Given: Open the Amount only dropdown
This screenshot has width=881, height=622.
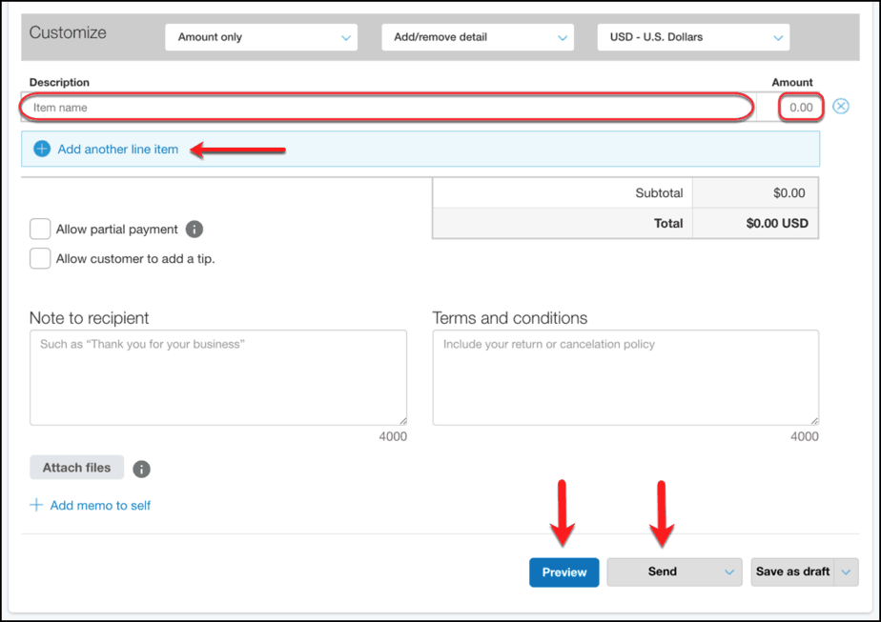Looking at the screenshot, I should (260, 36).
